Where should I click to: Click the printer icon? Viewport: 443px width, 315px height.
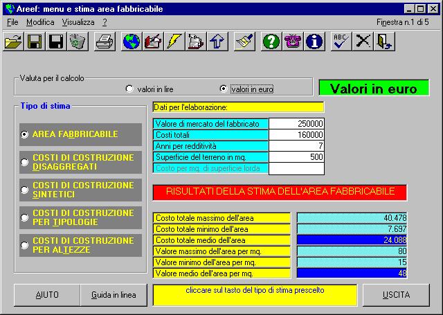[105, 42]
